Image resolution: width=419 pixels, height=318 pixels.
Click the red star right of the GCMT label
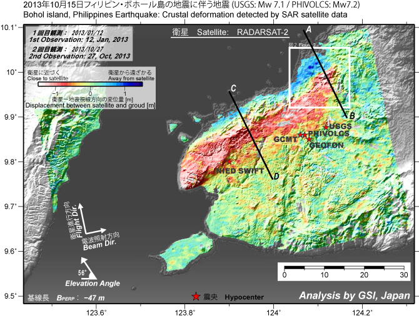click(300, 135)
